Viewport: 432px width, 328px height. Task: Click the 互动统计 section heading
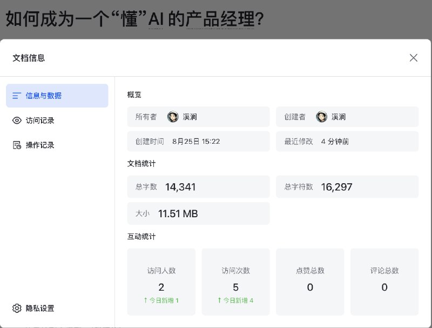click(x=141, y=237)
